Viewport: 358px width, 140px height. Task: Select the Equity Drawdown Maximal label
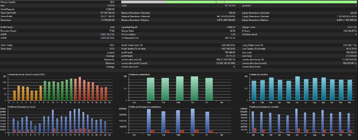pos(255,16)
